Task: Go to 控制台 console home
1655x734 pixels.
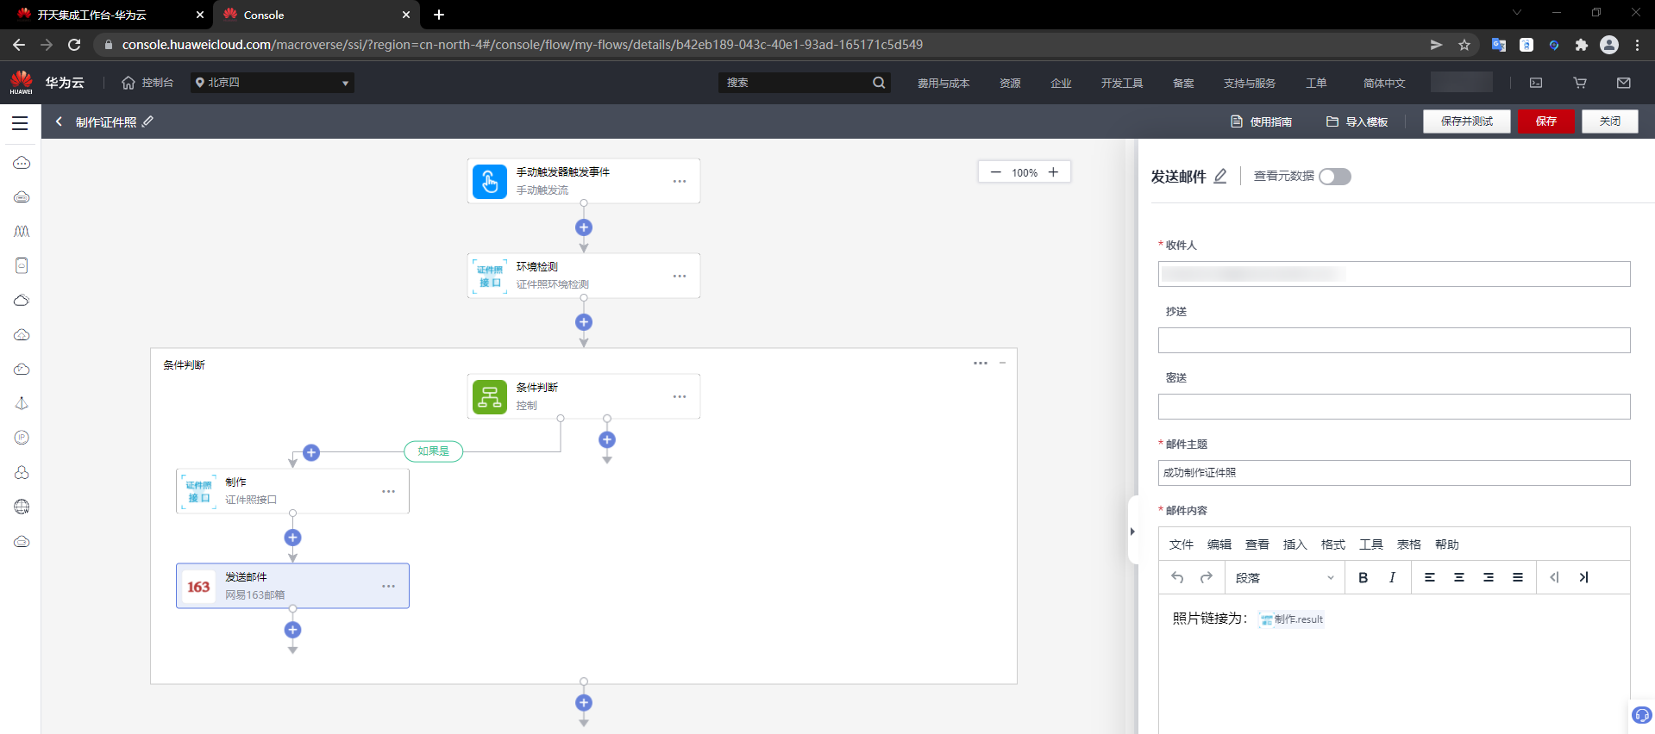Action: pyautogui.click(x=147, y=83)
